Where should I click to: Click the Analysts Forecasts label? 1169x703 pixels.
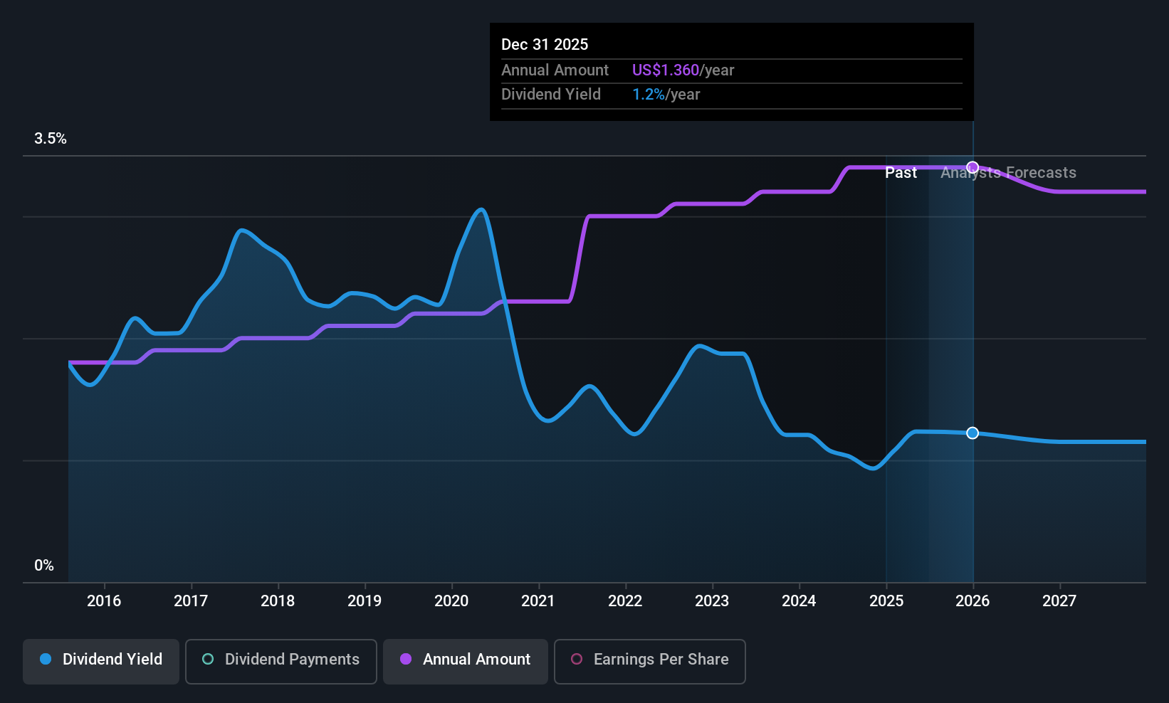(x=1008, y=173)
